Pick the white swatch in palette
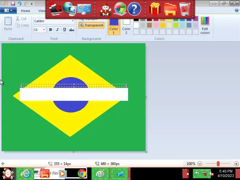 tap(136, 25)
